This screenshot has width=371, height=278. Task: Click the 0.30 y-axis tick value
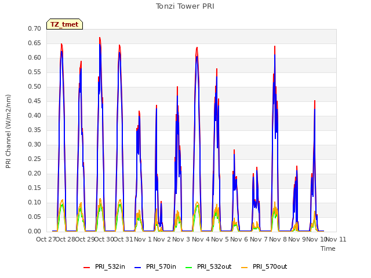pos(35,144)
